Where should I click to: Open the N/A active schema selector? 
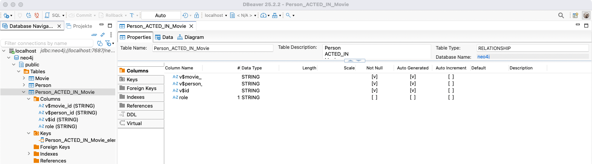pyautogui.click(x=243, y=16)
